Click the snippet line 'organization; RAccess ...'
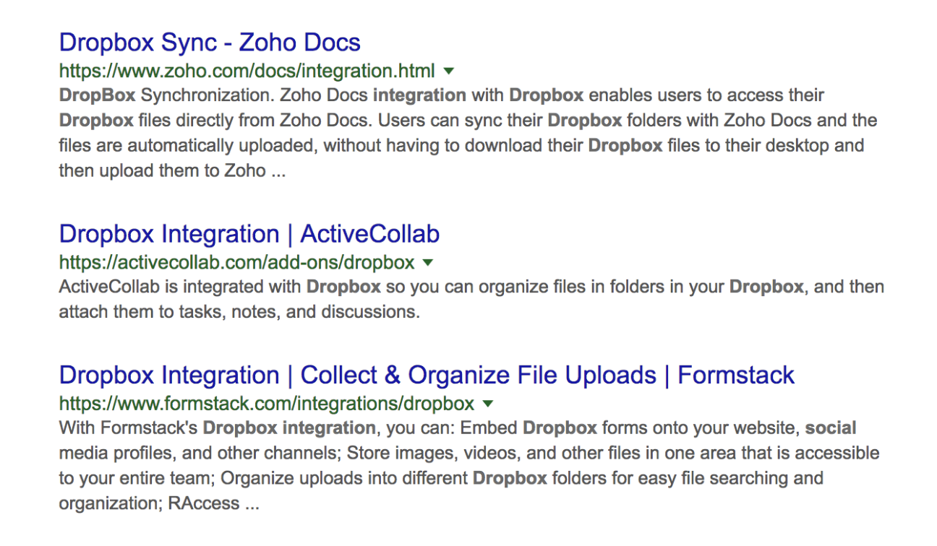937x546 pixels. [159, 504]
